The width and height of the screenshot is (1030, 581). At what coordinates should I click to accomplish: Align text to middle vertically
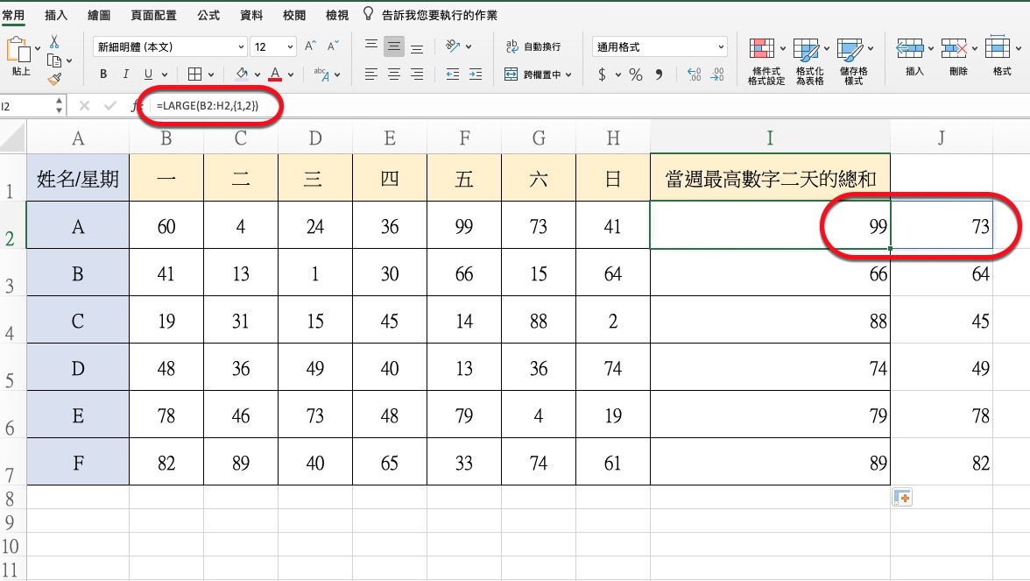tap(394, 46)
